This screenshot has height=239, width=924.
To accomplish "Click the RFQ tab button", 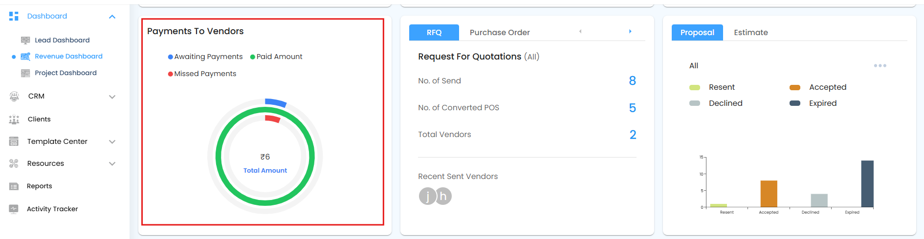I will tap(434, 33).
